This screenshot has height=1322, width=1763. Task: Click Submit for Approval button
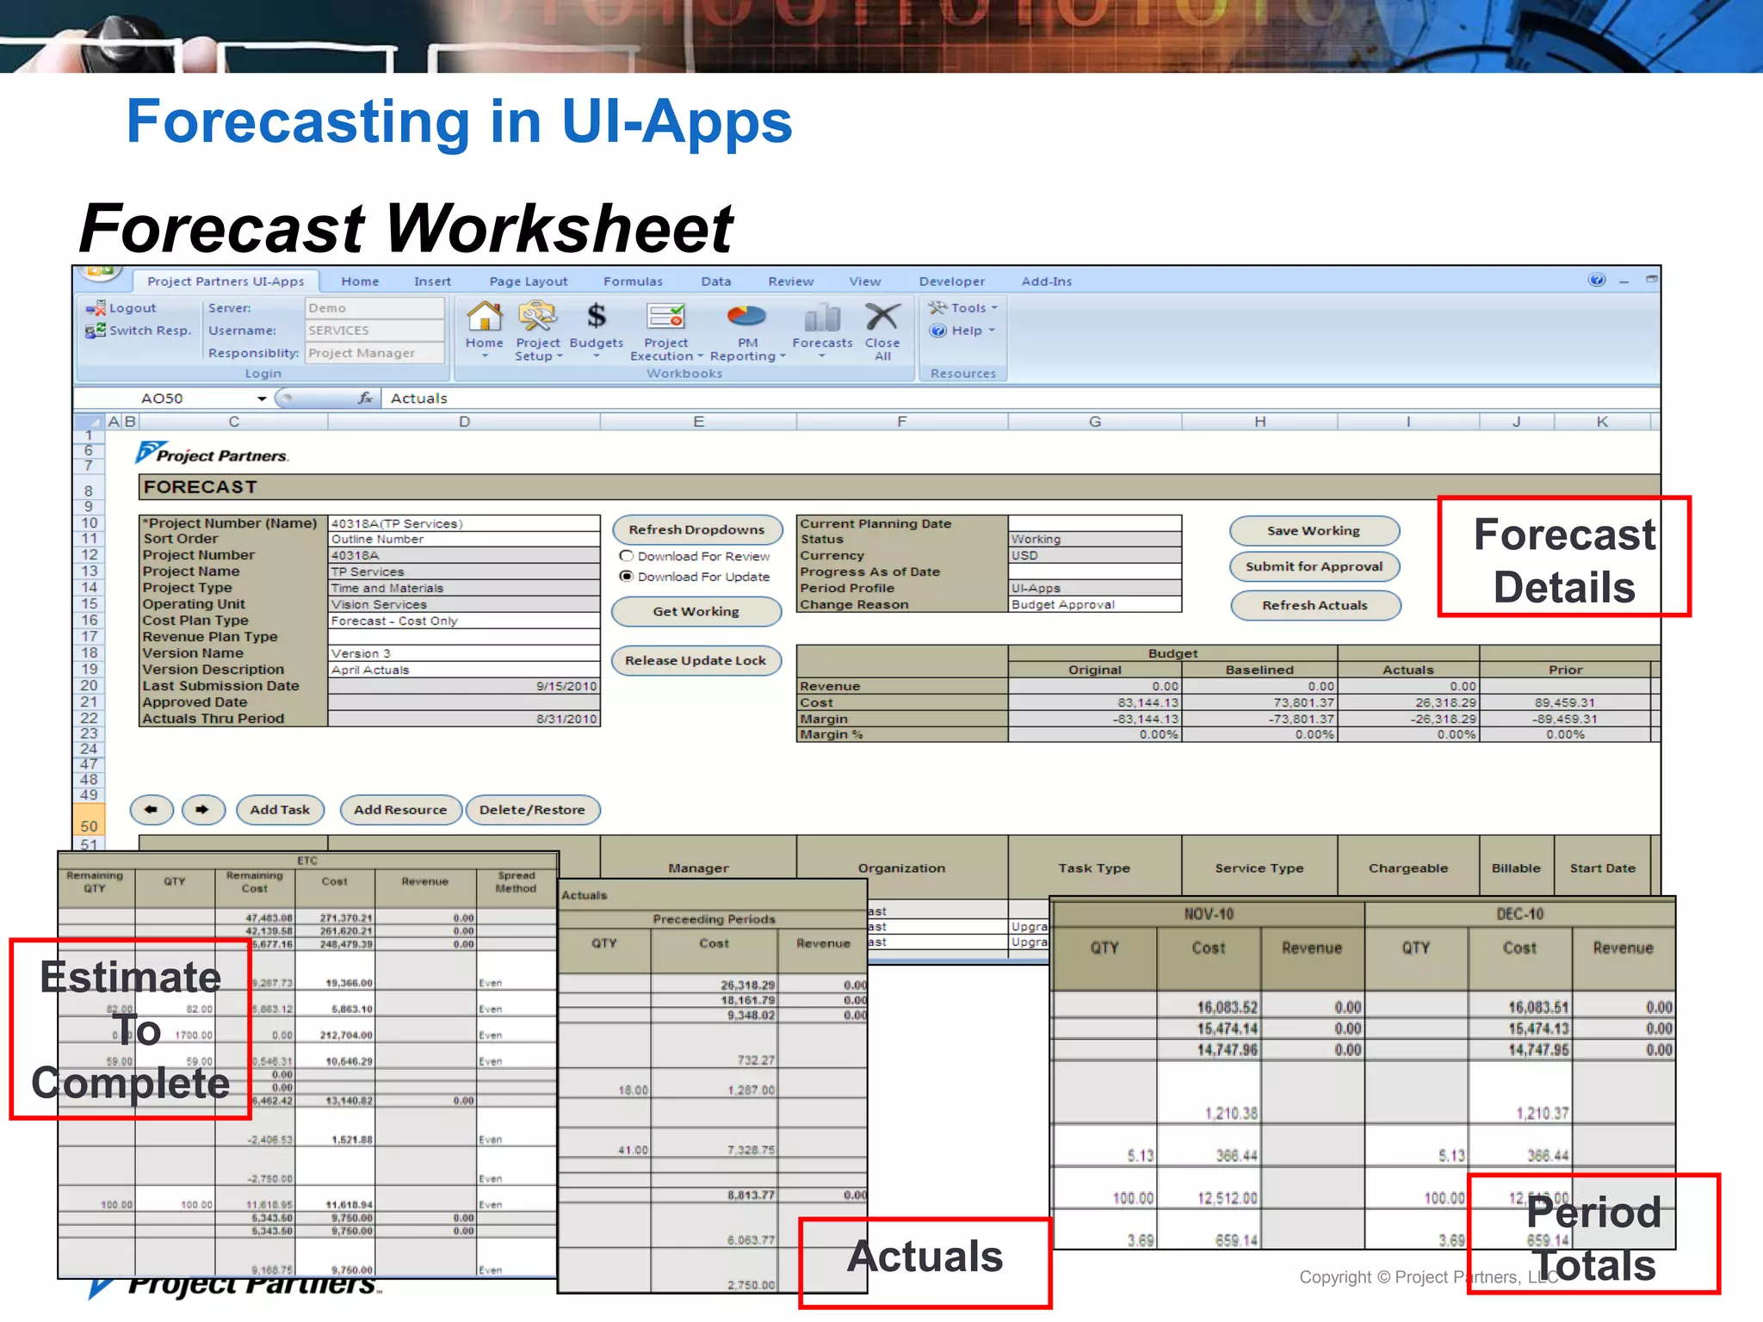pyautogui.click(x=1314, y=567)
